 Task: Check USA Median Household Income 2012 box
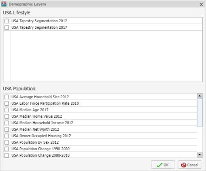coord(7,123)
